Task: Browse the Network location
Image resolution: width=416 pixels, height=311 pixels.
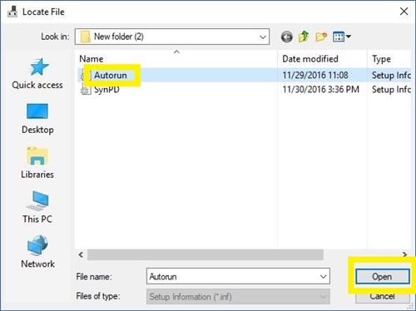Action: (37, 252)
